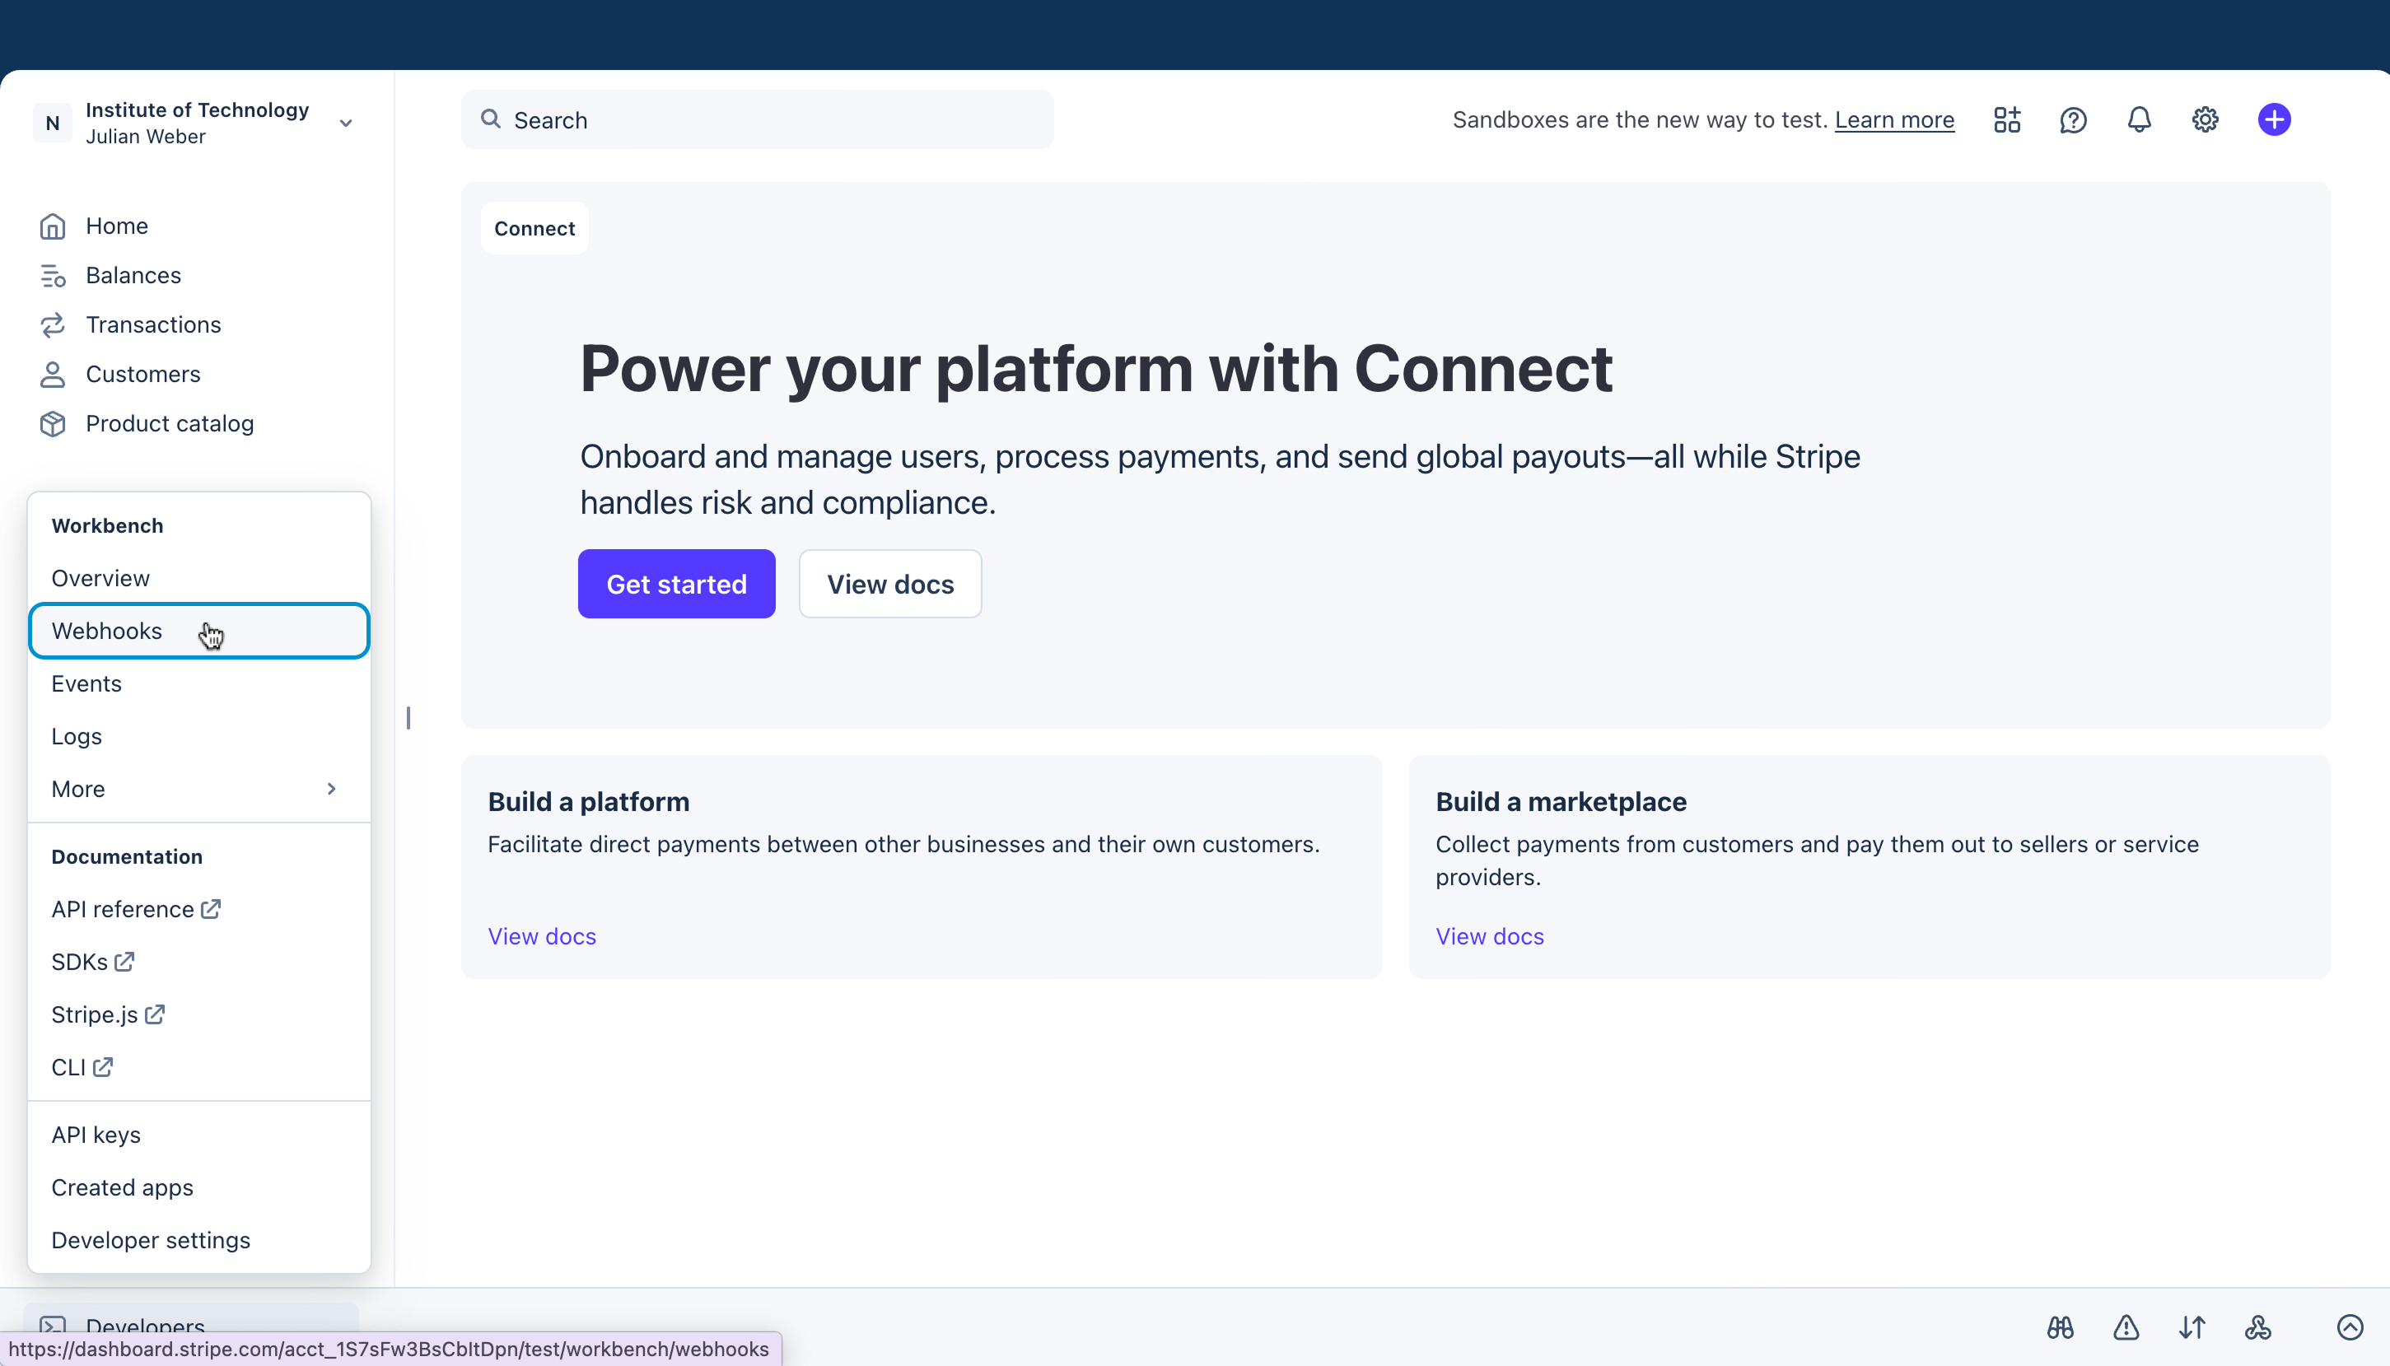The height and width of the screenshot is (1366, 2390).
Task: Open the help question mark icon
Action: [x=2073, y=120]
